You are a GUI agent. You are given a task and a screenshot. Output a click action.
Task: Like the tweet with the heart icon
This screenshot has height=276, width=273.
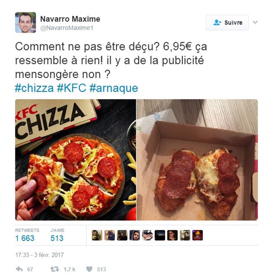tap(89, 269)
